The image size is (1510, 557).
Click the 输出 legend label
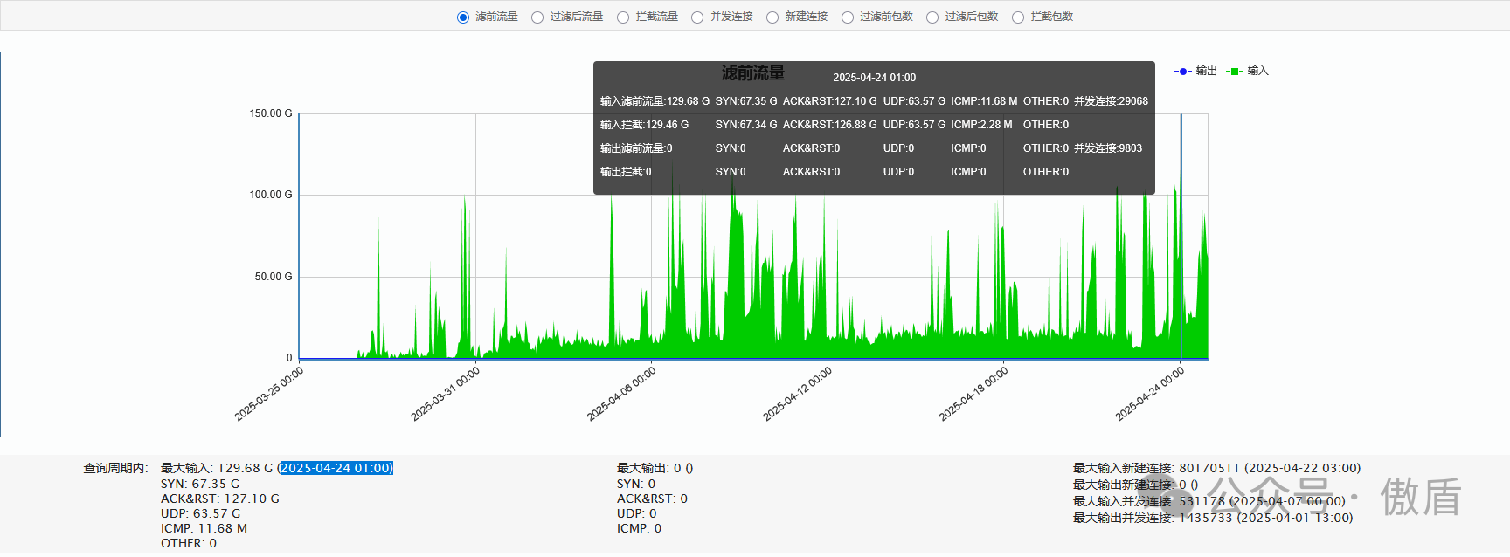coord(1206,71)
